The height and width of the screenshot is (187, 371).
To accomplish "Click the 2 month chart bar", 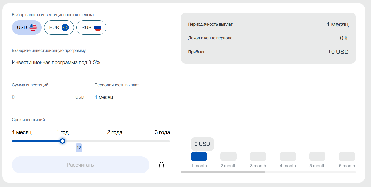I will [228, 156].
